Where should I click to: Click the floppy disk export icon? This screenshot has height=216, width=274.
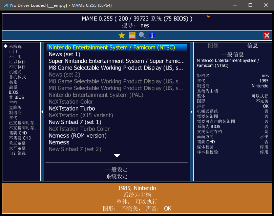pyautogui.click(x=132, y=35)
